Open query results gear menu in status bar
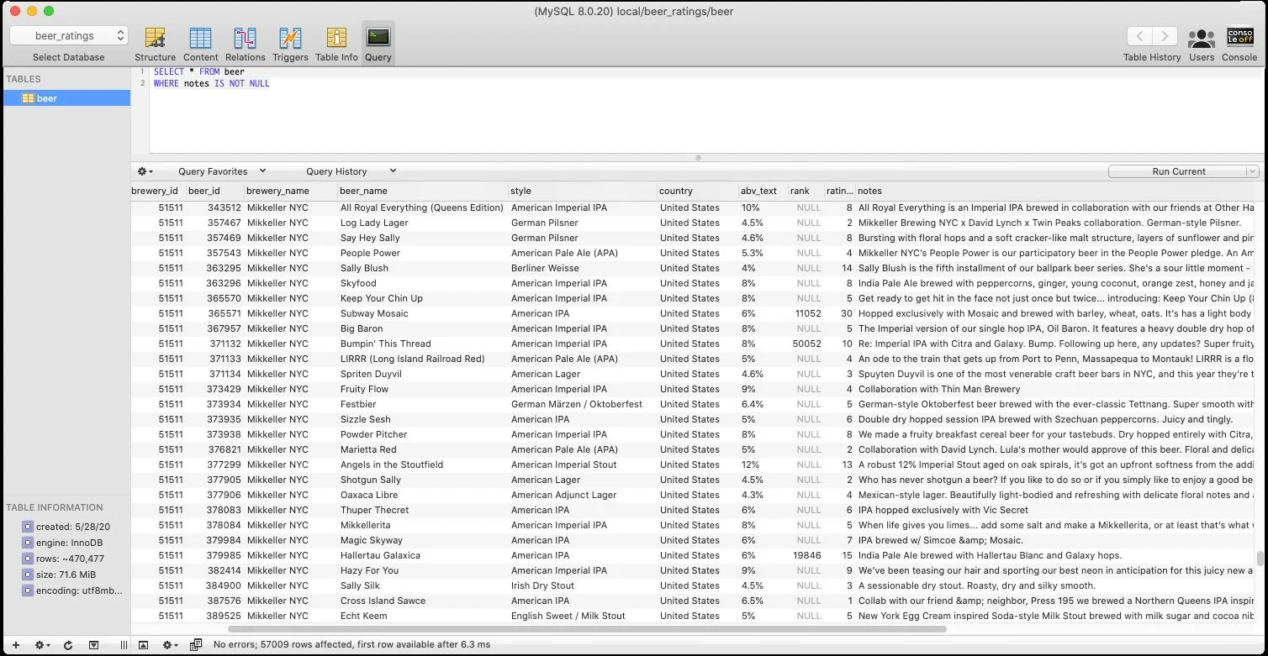This screenshot has height=656, width=1268. point(170,645)
